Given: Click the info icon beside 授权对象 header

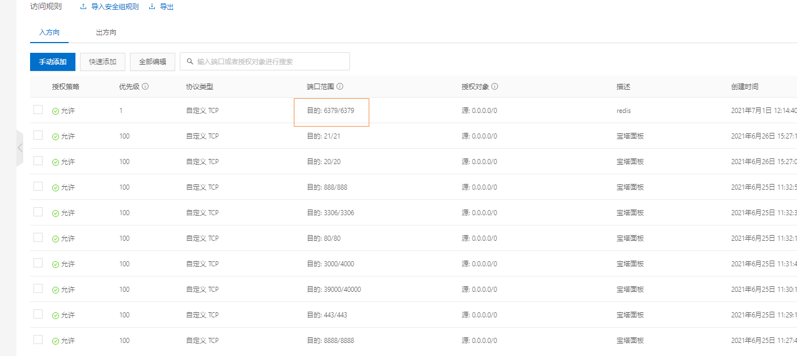Looking at the screenshot, I should [x=495, y=87].
